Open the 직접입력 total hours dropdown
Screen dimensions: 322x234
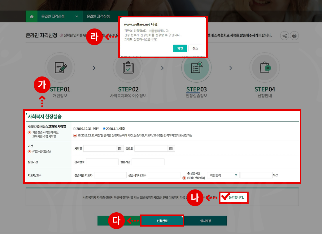tap(223, 175)
